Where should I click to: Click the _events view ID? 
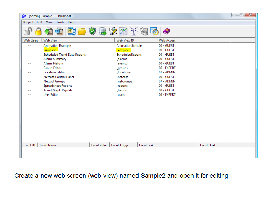(x=121, y=64)
